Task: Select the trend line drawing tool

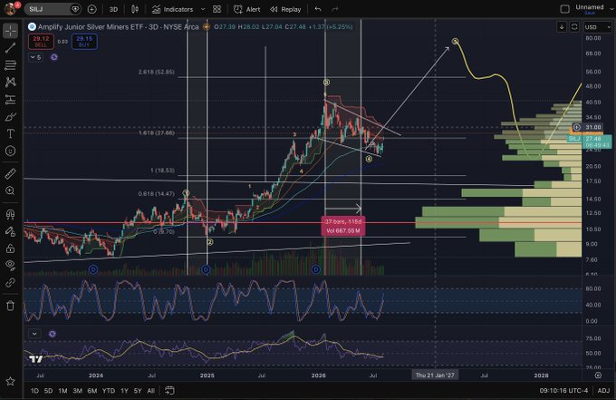Action: [x=11, y=48]
